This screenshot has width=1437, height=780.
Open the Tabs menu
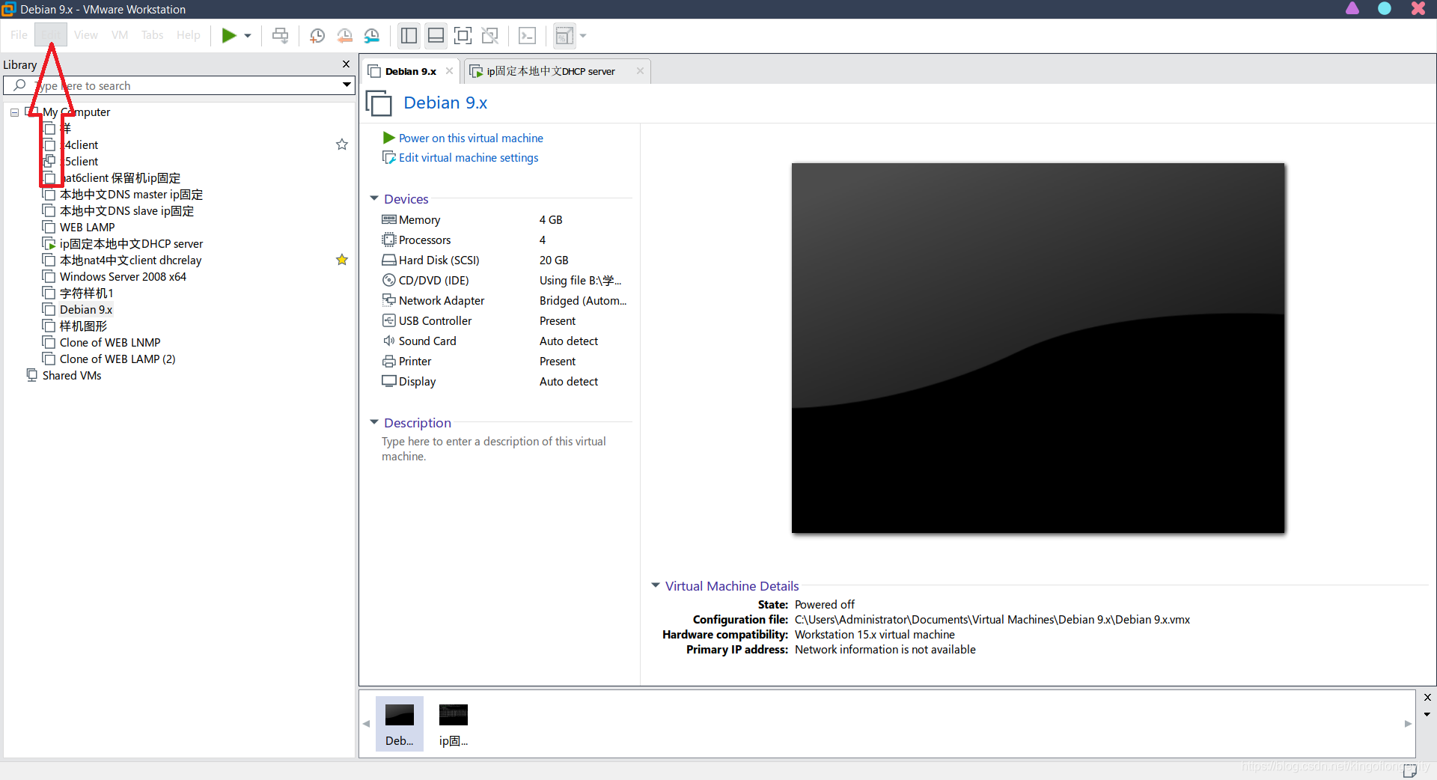pos(152,34)
